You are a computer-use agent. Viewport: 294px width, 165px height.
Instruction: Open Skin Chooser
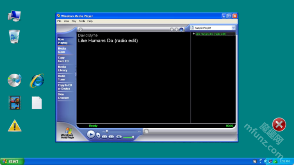63,96
